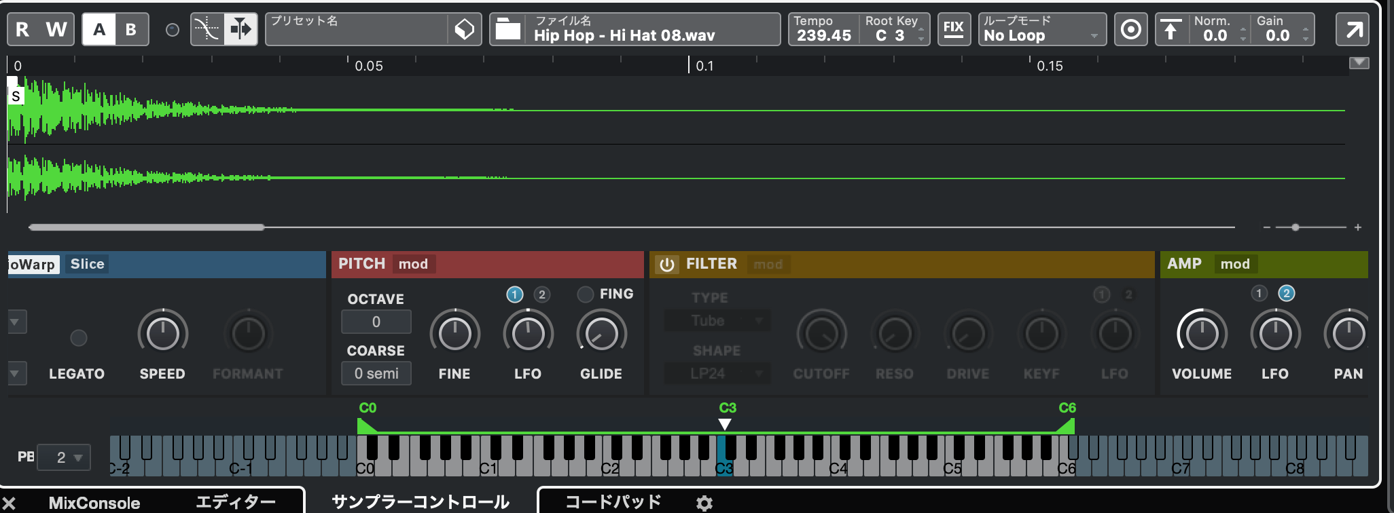Screen dimensions: 1394x513
Task: Click the C6 key range end handle
Action: tap(1065, 426)
